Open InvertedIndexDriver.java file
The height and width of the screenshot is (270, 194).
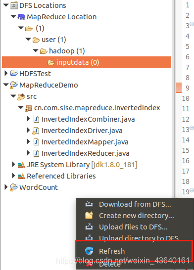(x=82, y=131)
